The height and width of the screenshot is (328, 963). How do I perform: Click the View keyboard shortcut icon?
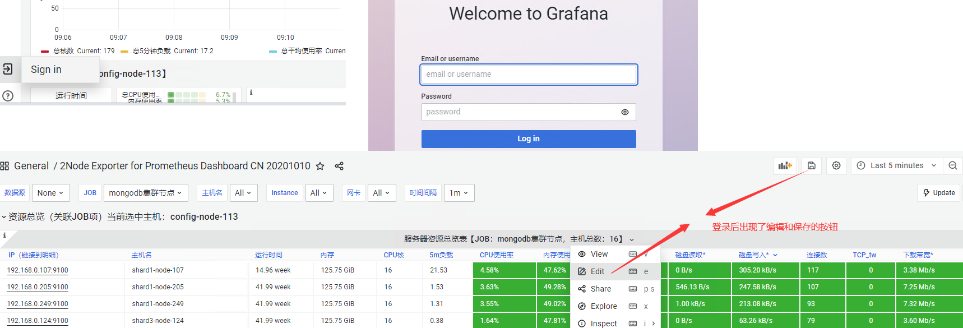tap(633, 255)
